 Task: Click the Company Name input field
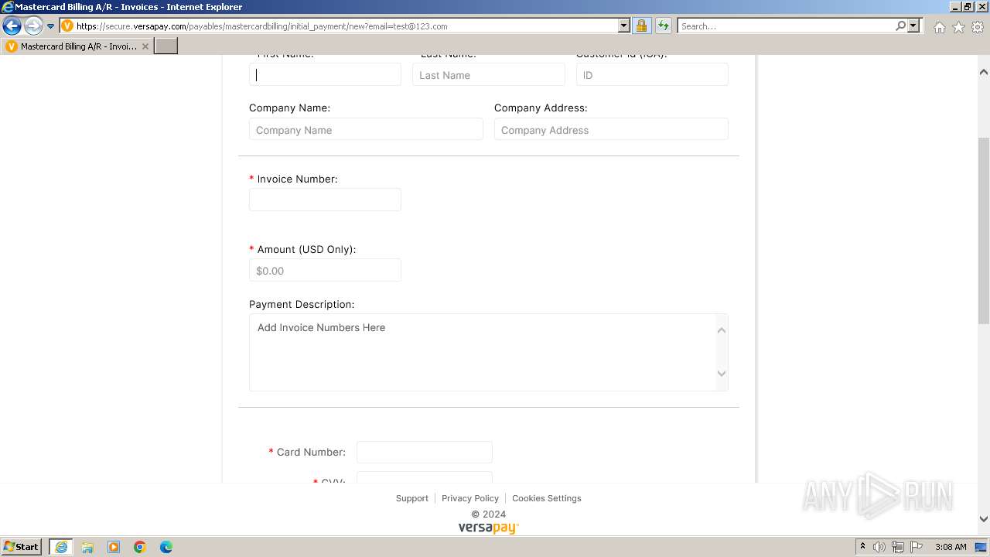coord(366,129)
